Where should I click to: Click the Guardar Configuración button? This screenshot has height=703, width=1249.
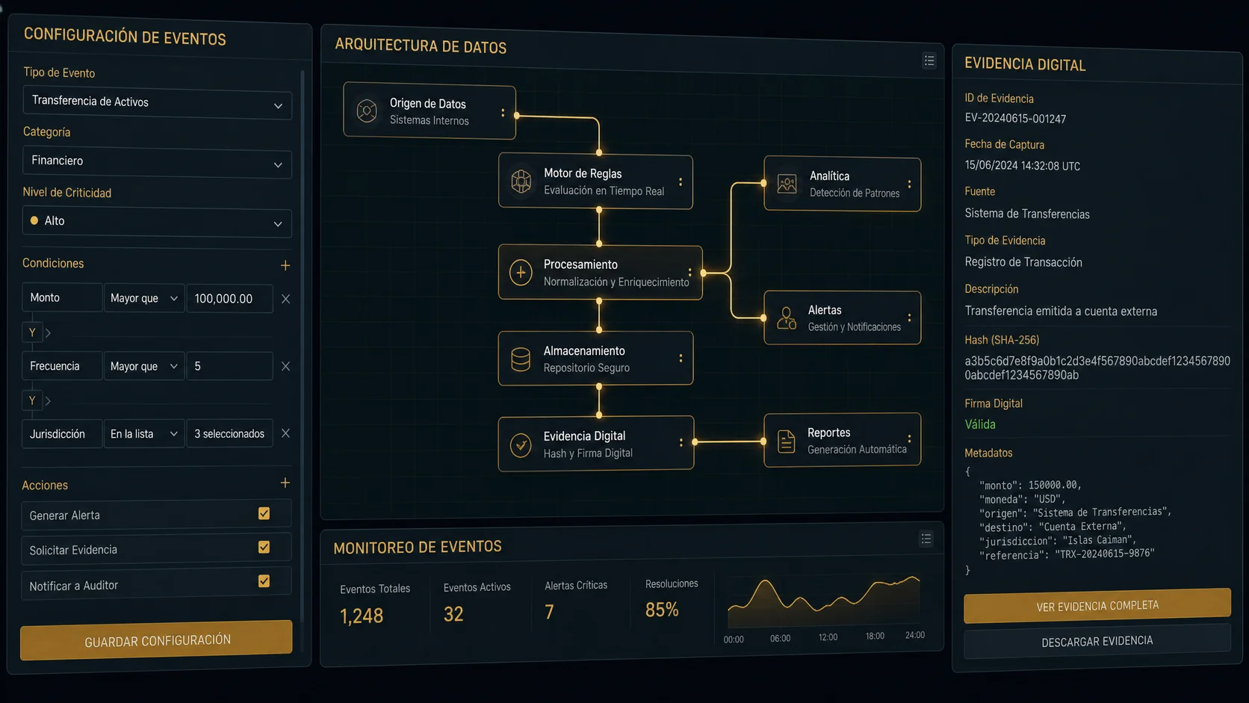[x=156, y=640]
